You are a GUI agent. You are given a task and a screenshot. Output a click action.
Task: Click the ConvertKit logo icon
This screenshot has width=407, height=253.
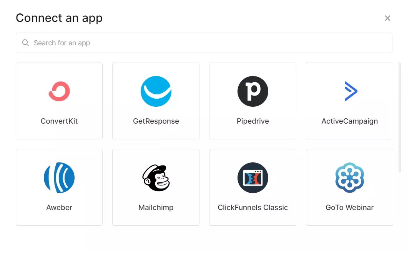click(x=59, y=91)
